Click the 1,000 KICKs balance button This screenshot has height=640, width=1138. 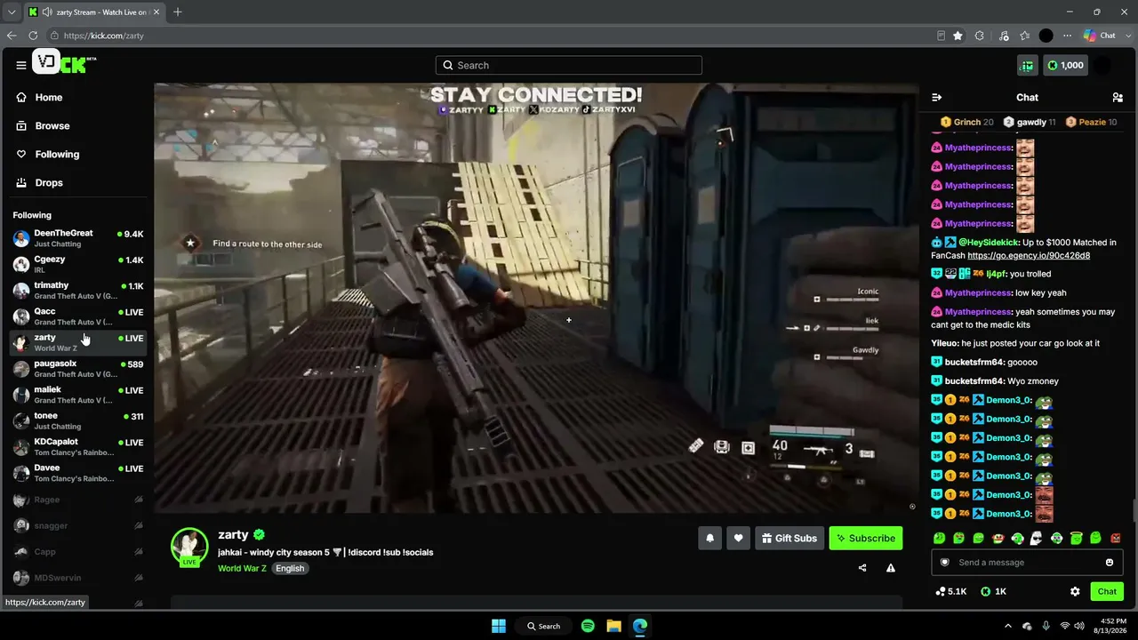pyautogui.click(x=1065, y=65)
